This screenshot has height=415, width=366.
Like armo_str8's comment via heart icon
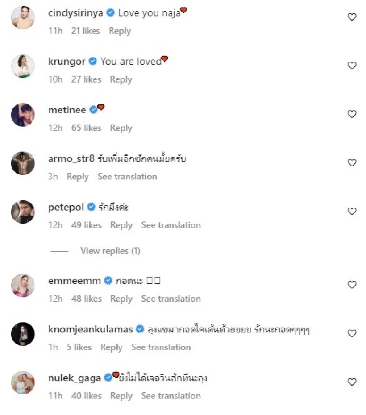352,162
